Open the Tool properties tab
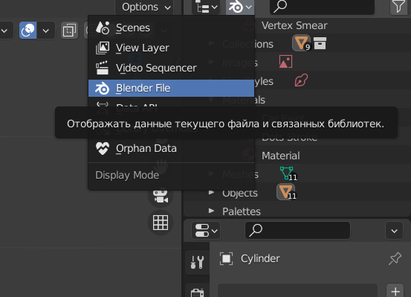This screenshot has height=297, width=411. [197, 262]
